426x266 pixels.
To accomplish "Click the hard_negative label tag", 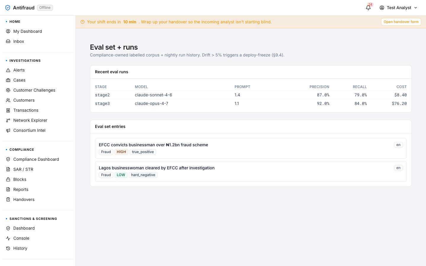I will click(143, 175).
